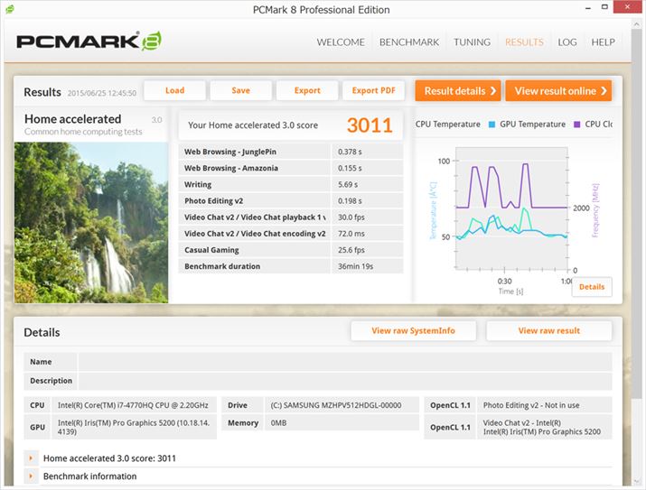
Task: Click the SAMSUNG MZHPV512HDGL drive text
Action: click(336, 405)
